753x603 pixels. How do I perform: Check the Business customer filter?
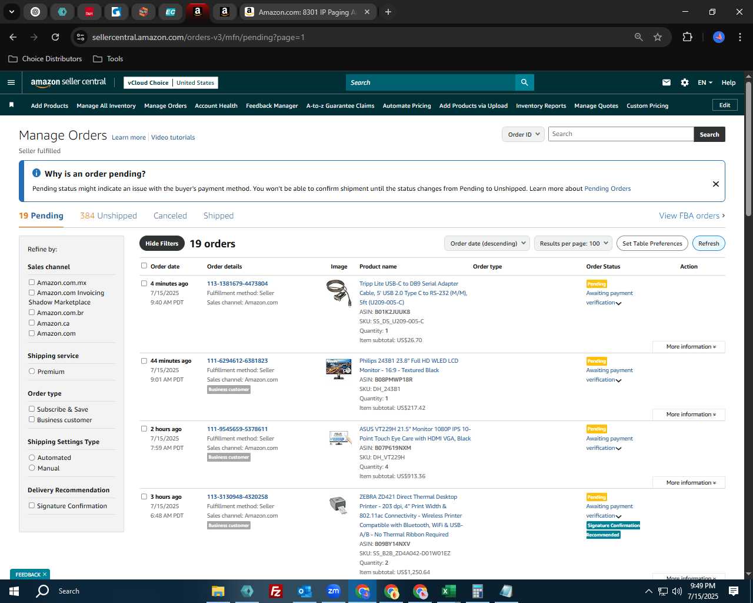tap(32, 419)
